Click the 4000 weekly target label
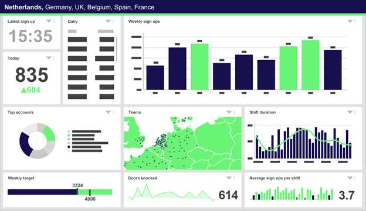The width and height of the screenshot is (366, 211). pyautogui.click(x=90, y=199)
